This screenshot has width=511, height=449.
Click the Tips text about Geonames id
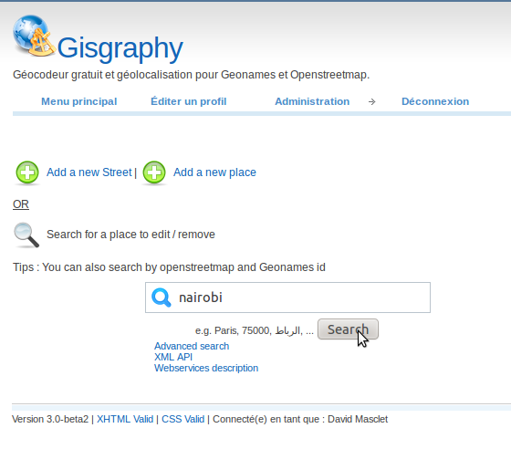(169, 267)
